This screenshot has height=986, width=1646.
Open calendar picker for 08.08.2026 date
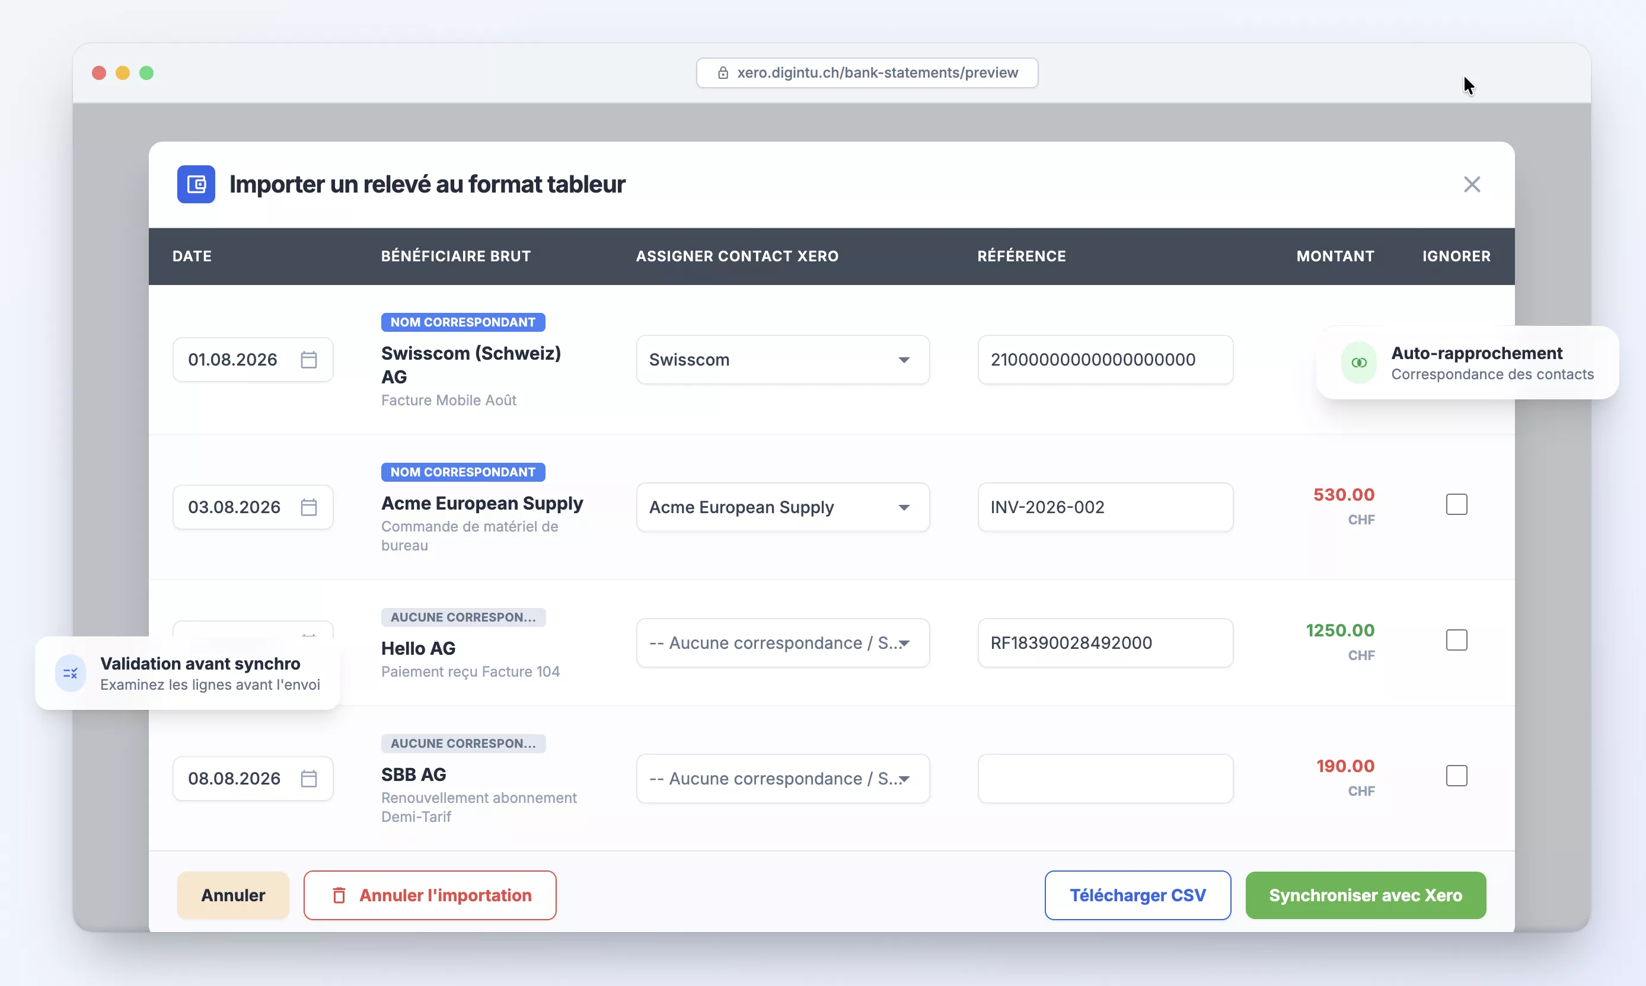[x=308, y=778]
